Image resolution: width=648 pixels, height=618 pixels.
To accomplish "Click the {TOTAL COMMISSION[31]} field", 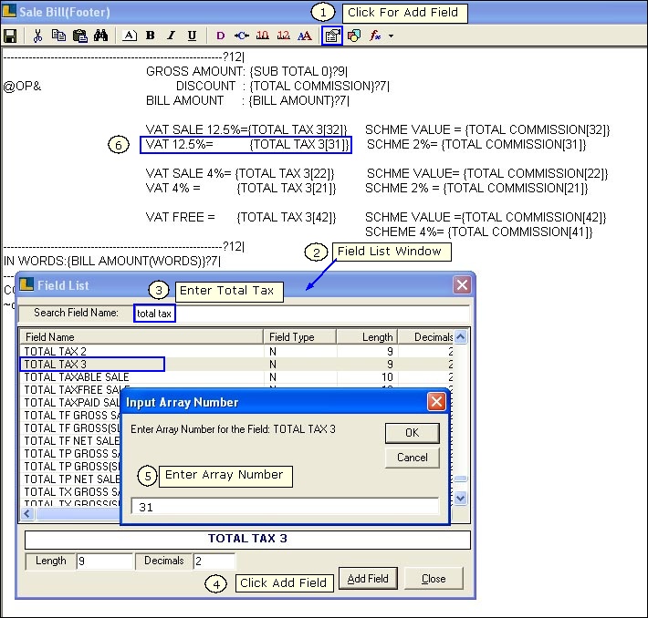I will [x=514, y=145].
